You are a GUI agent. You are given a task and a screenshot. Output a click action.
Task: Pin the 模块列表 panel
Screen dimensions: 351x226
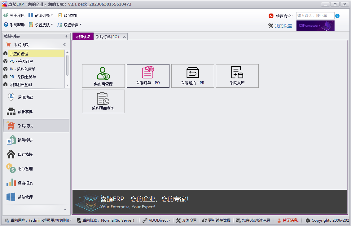click(x=65, y=36)
